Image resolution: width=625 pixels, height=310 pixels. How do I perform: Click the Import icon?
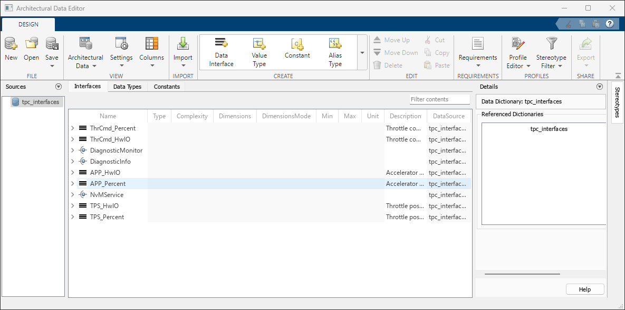pyautogui.click(x=183, y=49)
